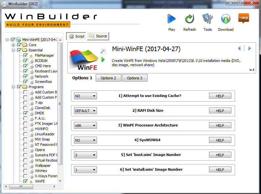Click the gear script icon beside WinHex
The height and width of the screenshot is (194, 261).
point(31,171)
